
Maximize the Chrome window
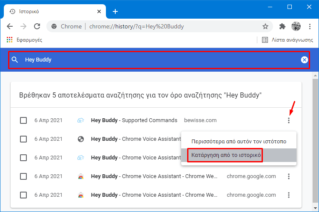[x=290, y=7]
